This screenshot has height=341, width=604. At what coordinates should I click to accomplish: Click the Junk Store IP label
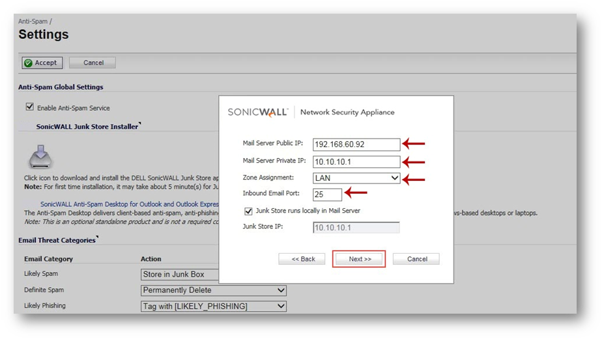(263, 226)
